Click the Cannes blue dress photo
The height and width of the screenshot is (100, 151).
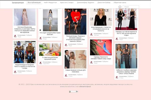[101, 47]
